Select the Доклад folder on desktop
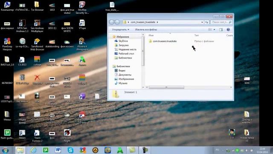 click(247, 117)
